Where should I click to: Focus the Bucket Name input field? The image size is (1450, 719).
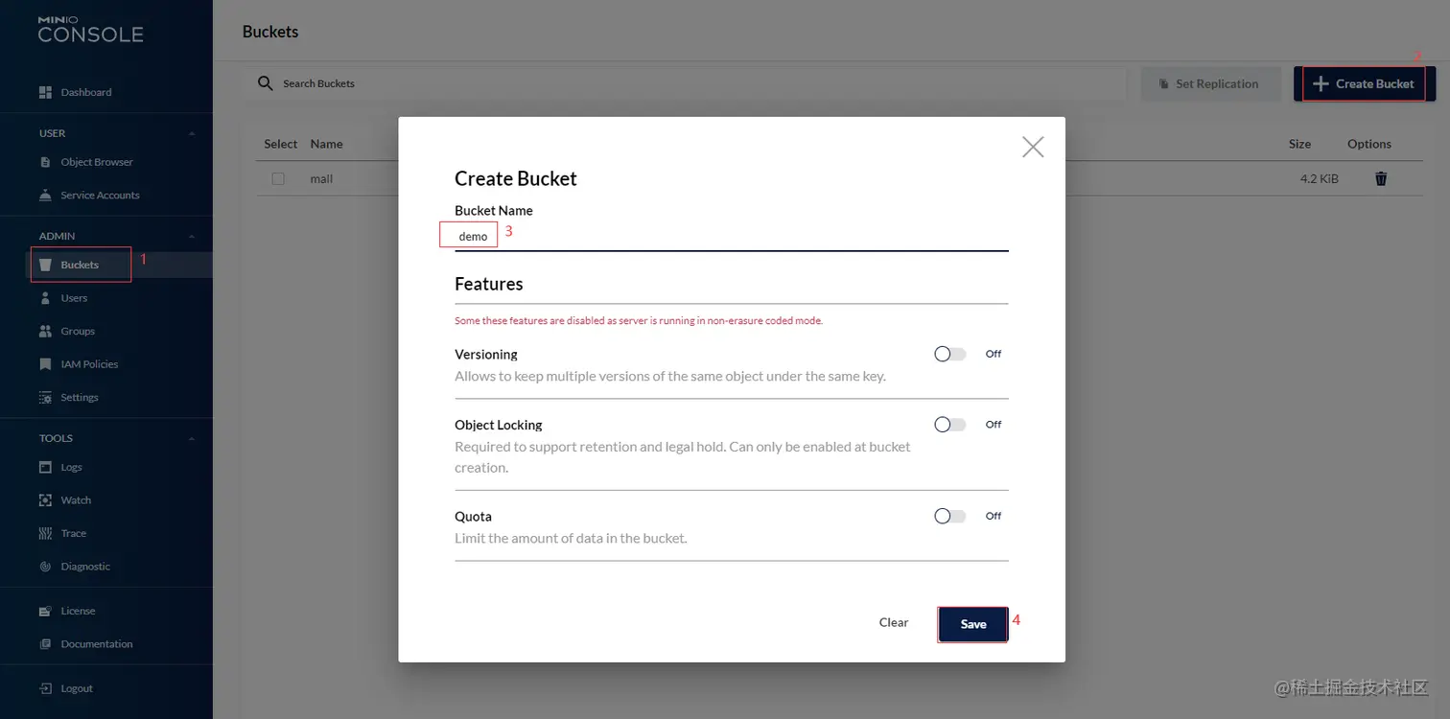(731, 236)
